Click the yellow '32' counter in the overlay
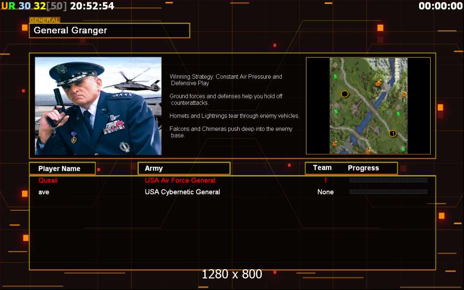 click(x=40, y=6)
